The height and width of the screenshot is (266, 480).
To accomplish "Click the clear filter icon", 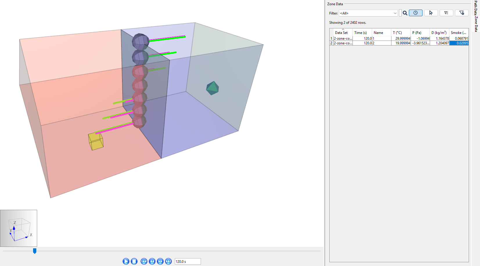I will pos(462,13).
